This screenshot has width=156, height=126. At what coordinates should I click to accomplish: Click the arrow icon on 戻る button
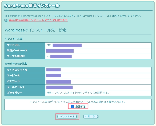tap(86, 117)
